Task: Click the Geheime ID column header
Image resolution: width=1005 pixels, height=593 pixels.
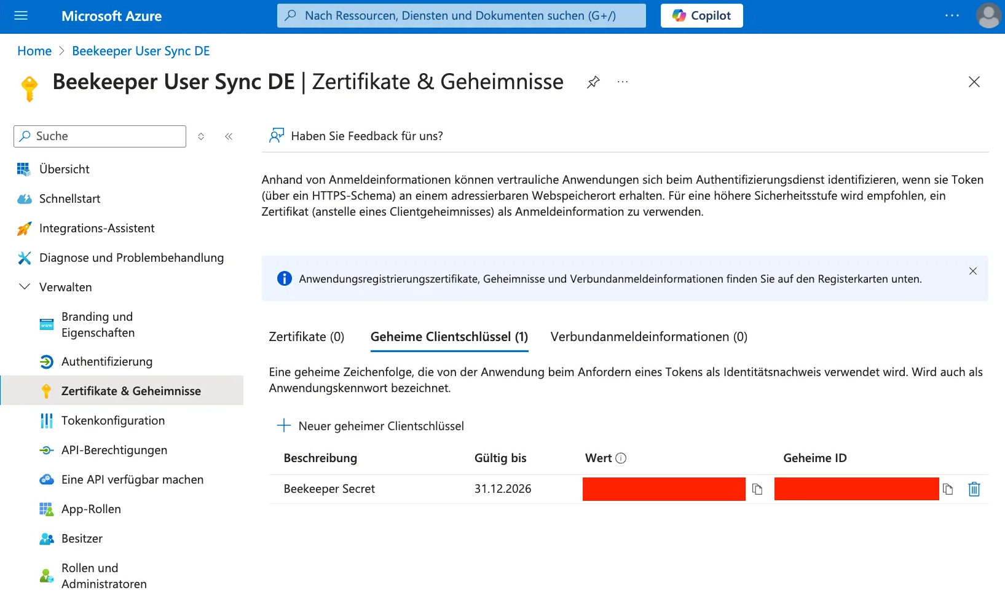Action: (x=815, y=458)
